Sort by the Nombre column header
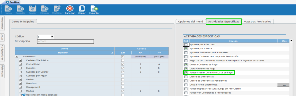This screenshot has height=96, width=296. [65, 53]
